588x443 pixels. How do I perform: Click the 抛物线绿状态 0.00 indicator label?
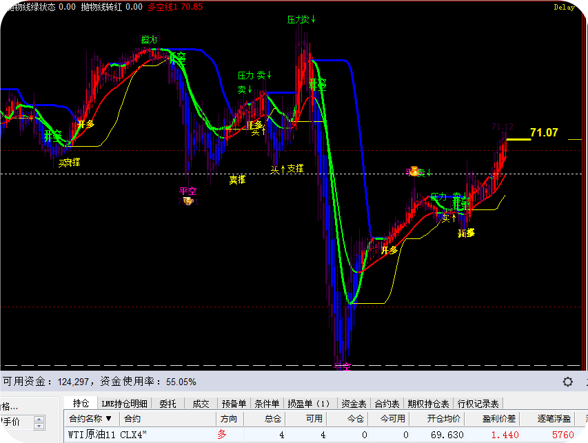tap(41, 7)
